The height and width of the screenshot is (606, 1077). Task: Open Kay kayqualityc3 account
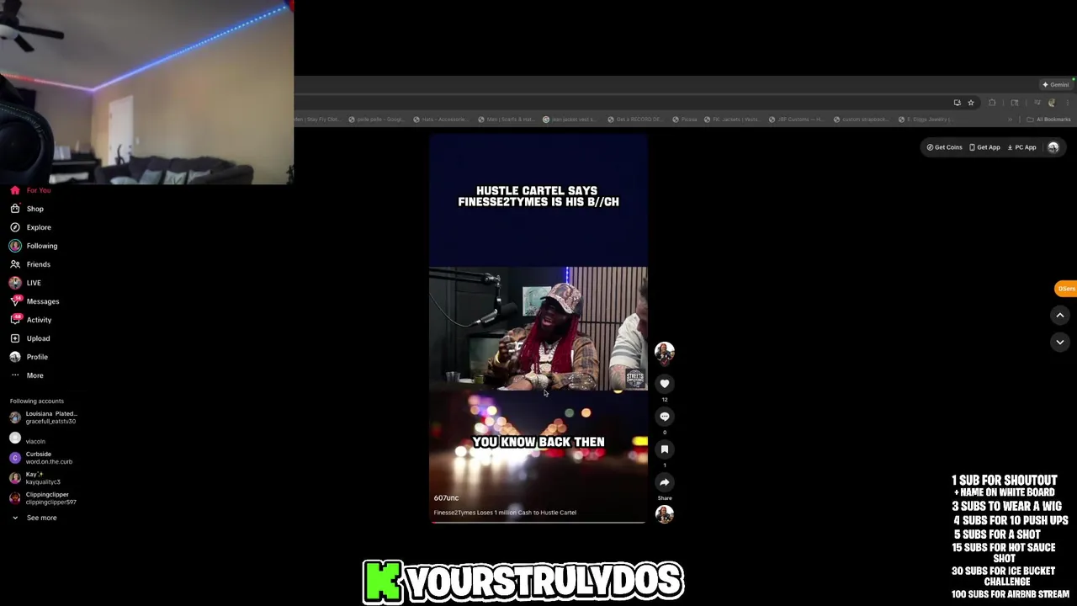[x=35, y=478]
